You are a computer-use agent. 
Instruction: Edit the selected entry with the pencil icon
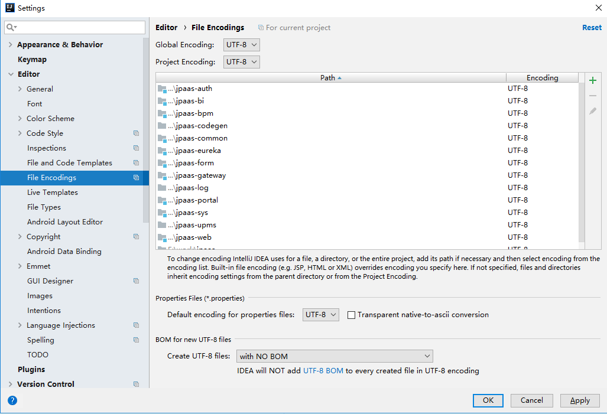click(592, 111)
